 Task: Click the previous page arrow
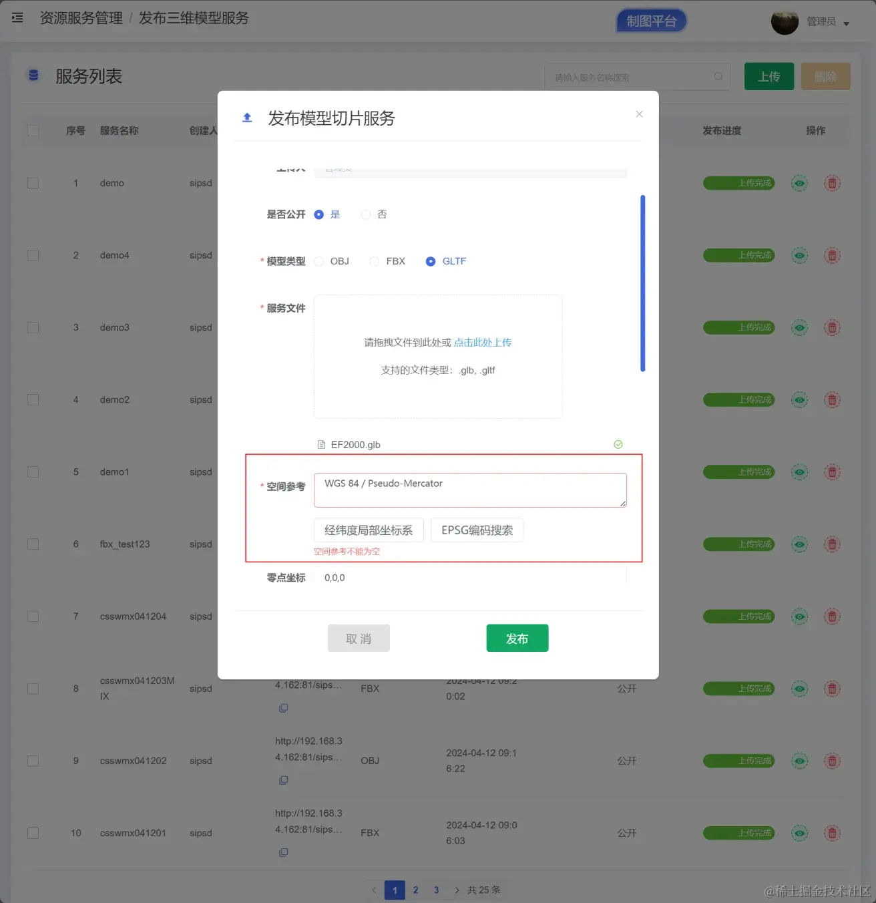374,890
